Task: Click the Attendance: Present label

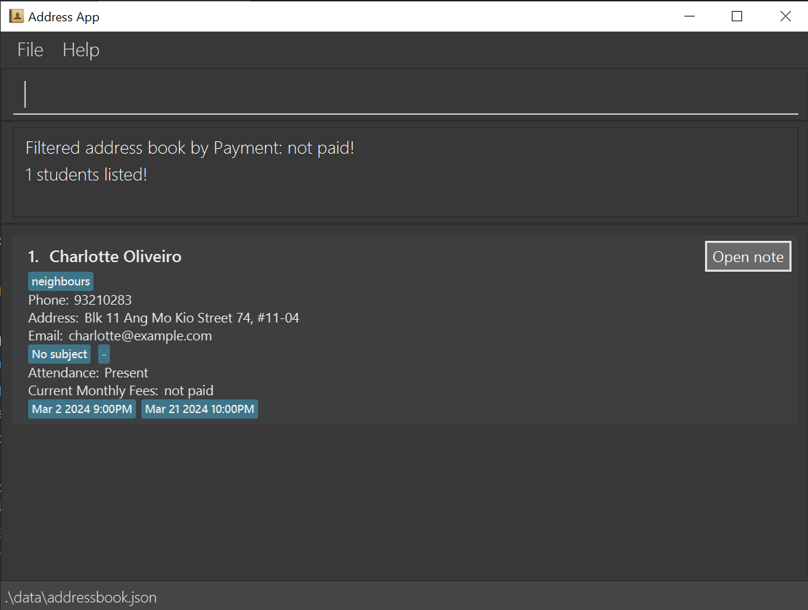Action: [x=88, y=372]
